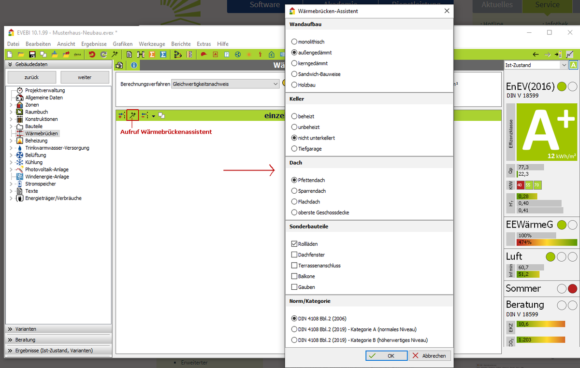Open the Werkzeuge menu

click(x=152, y=44)
